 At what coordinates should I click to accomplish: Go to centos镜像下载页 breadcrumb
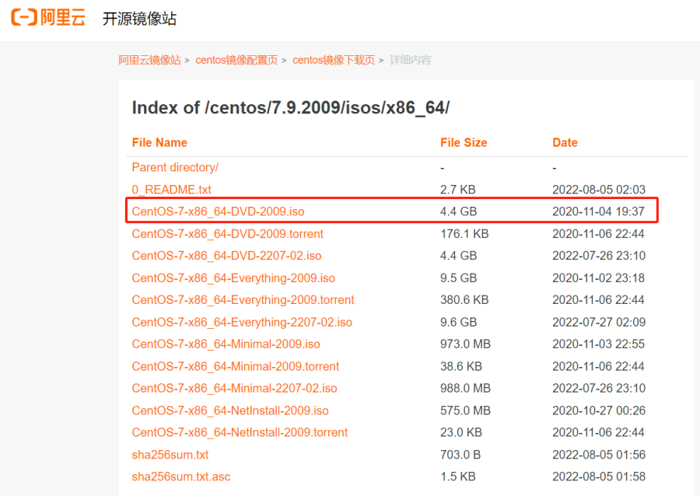(334, 60)
